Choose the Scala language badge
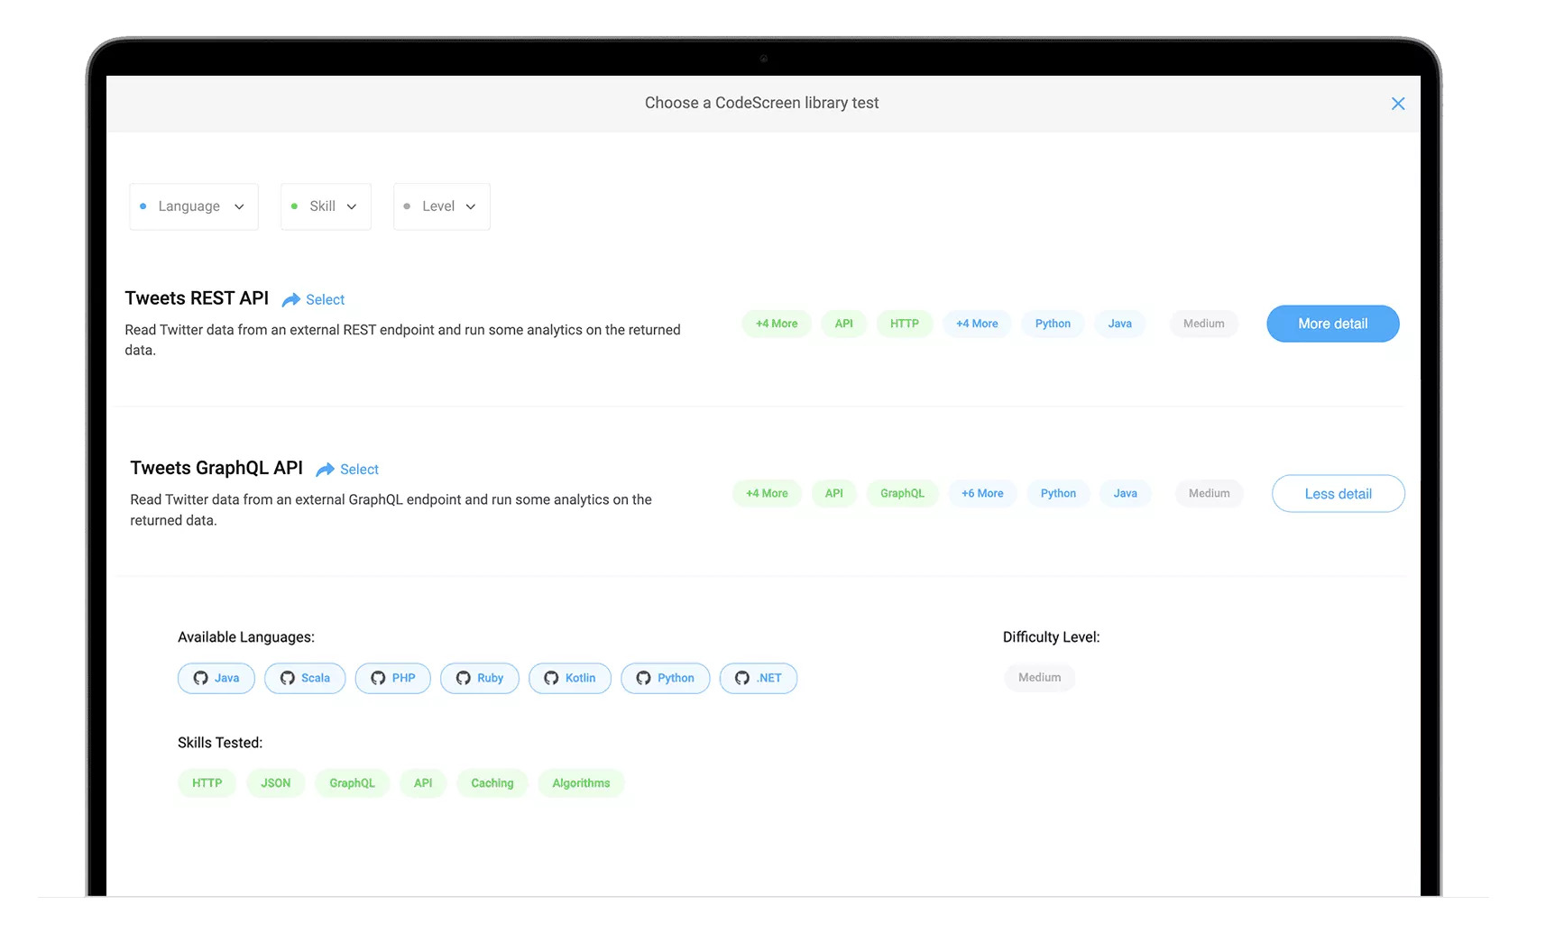Image resolution: width=1555 pixels, height=942 pixels. click(305, 678)
